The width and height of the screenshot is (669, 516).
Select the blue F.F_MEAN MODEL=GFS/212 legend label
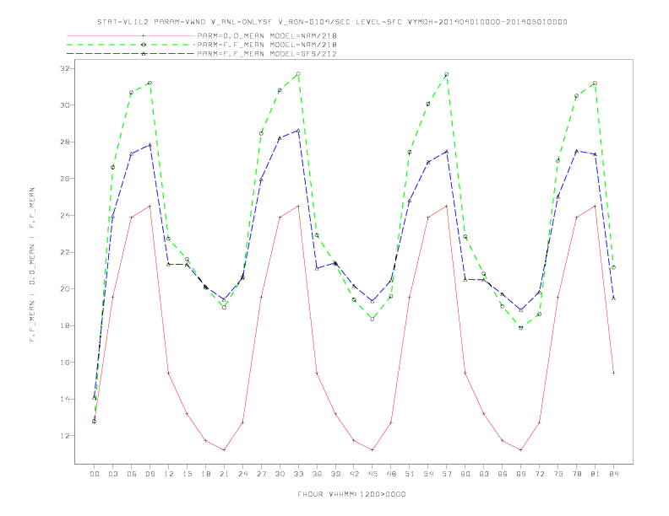pyautogui.click(x=267, y=54)
